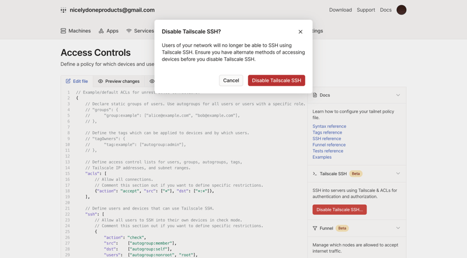467x258 pixels.
Task: Open the Docs header link
Action: point(386,10)
